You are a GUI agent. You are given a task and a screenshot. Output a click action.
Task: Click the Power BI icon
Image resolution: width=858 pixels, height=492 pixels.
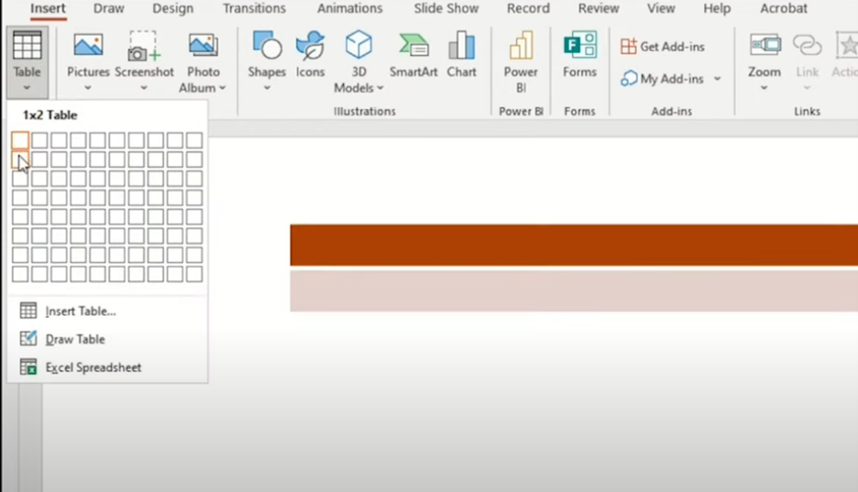pos(521,55)
